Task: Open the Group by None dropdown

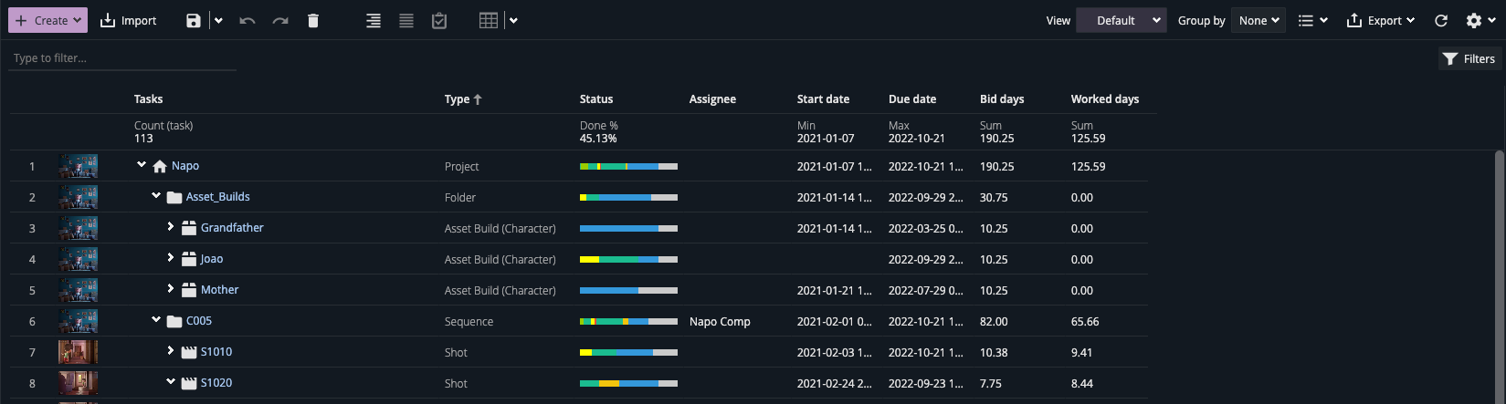Action: point(1259,20)
